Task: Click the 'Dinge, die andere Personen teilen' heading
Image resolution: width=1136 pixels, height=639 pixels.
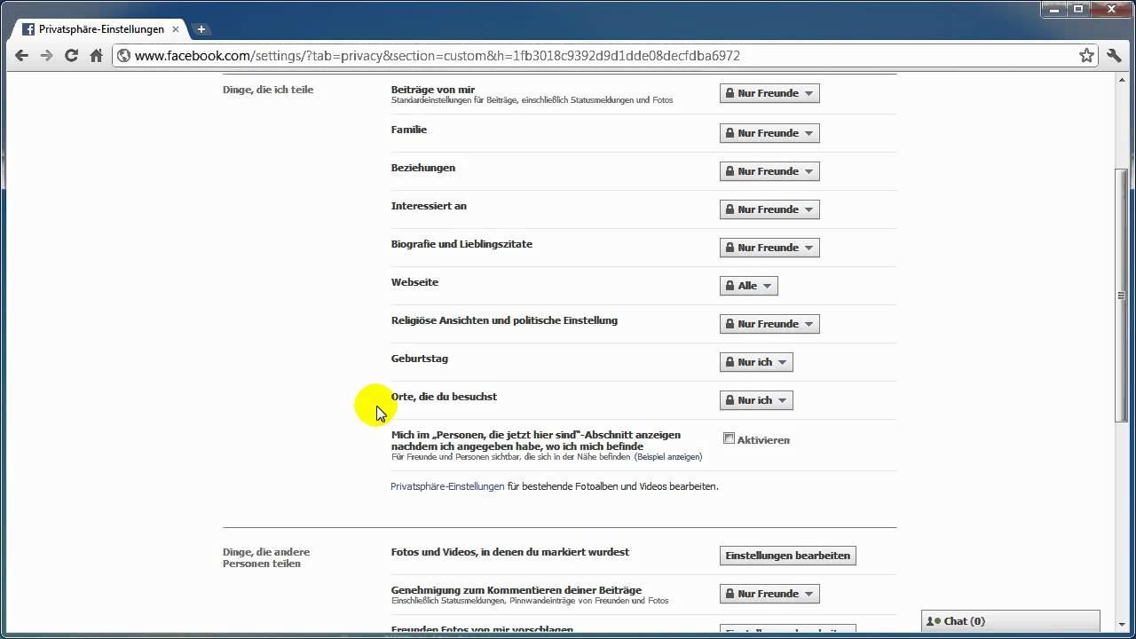Action: 266,557
